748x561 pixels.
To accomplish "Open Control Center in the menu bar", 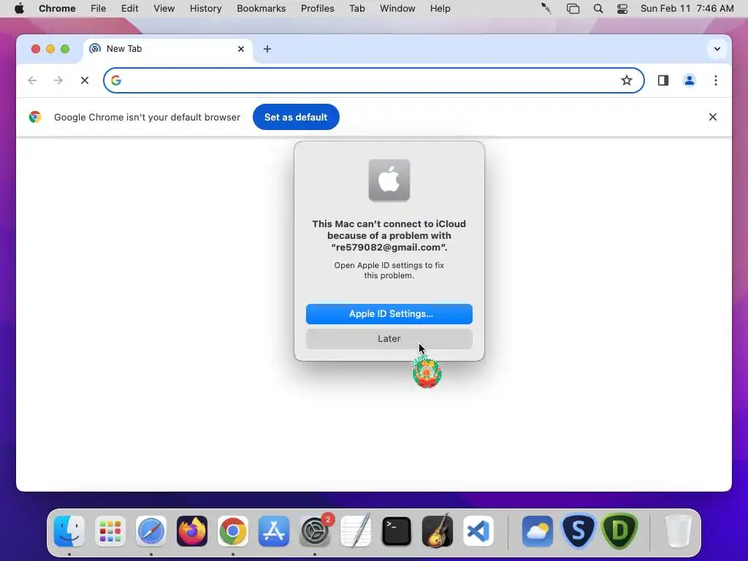I will [x=622, y=9].
